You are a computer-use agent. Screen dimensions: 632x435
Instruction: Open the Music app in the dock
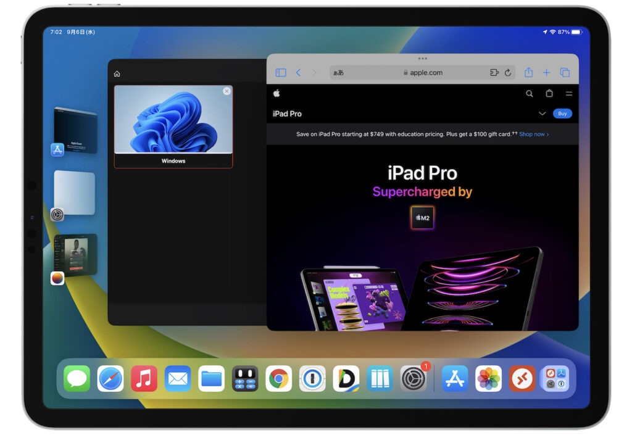[x=144, y=379]
